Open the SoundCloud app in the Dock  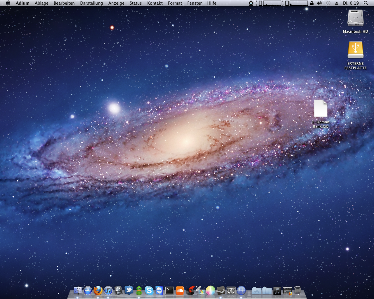pyautogui.click(x=180, y=291)
